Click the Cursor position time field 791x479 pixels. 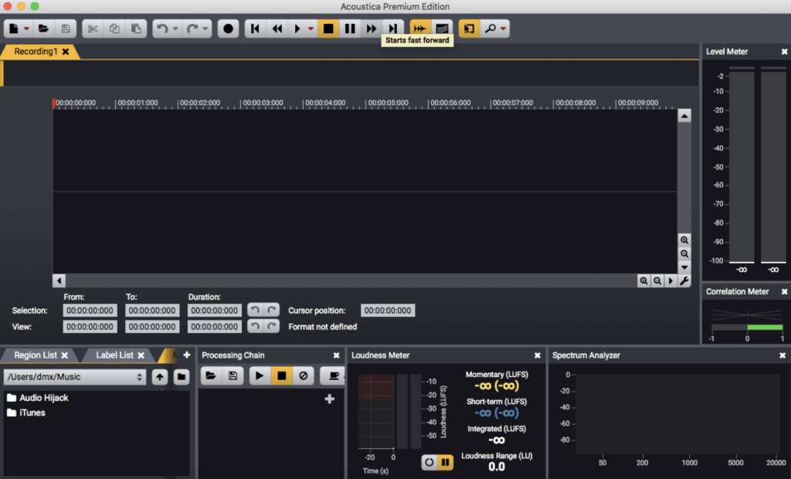388,311
